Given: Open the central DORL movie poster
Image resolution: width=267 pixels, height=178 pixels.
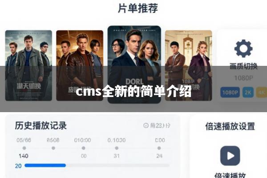Looking at the screenshot, I should 134,65.
